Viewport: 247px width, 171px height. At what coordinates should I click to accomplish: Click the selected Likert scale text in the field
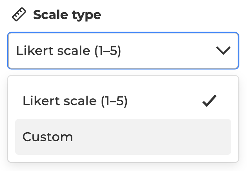point(69,51)
